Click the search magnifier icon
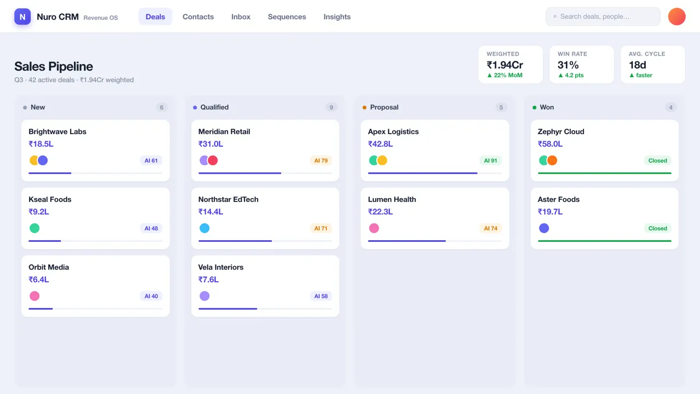 coord(555,17)
